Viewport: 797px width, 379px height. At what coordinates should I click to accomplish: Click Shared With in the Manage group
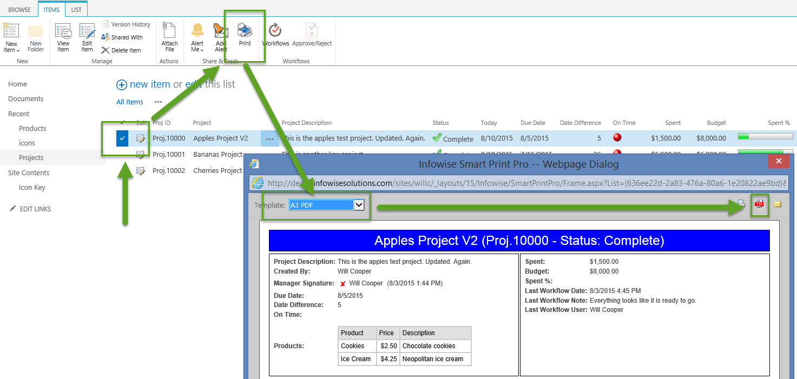[x=122, y=37]
